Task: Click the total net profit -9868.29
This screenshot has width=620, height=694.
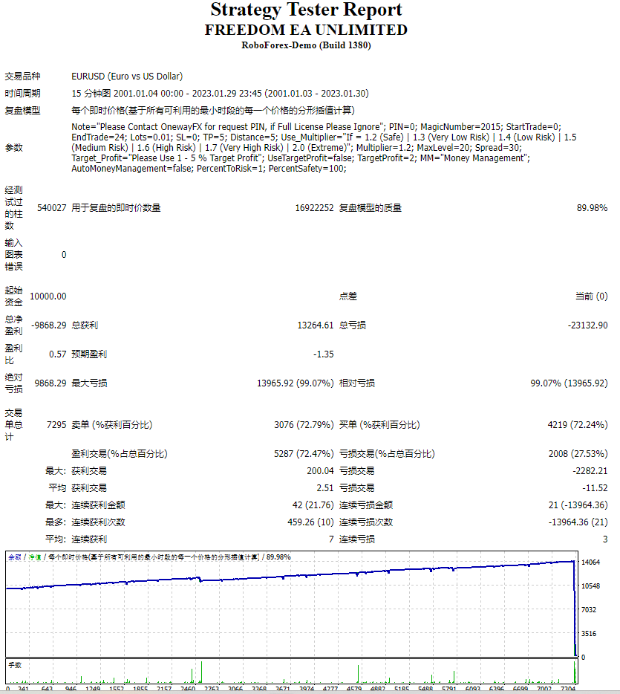Action: [x=49, y=325]
